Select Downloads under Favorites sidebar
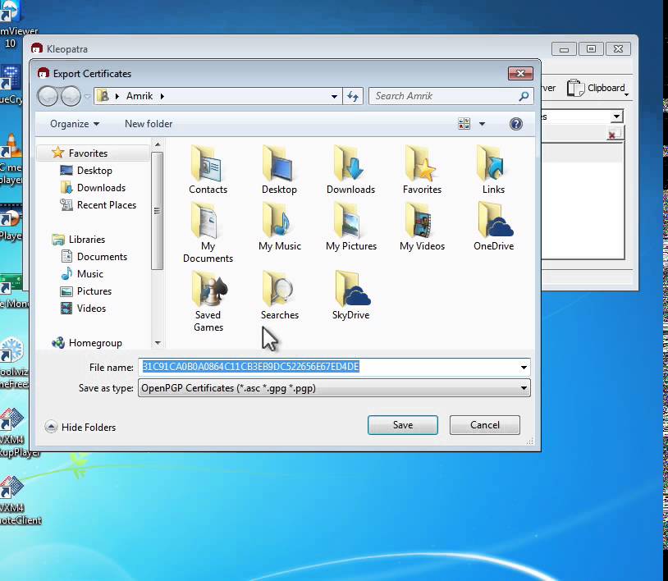Image resolution: width=668 pixels, height=581 pixels. click(101, 188)
